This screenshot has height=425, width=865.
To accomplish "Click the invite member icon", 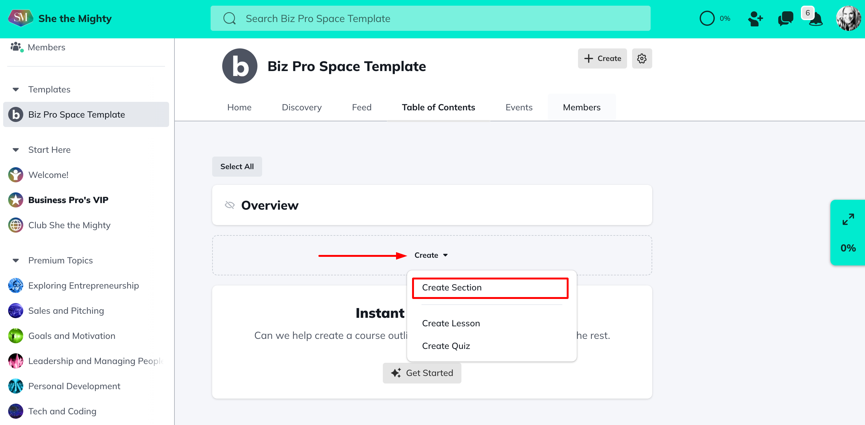I will pyautogui.click(x=755, y=19).
